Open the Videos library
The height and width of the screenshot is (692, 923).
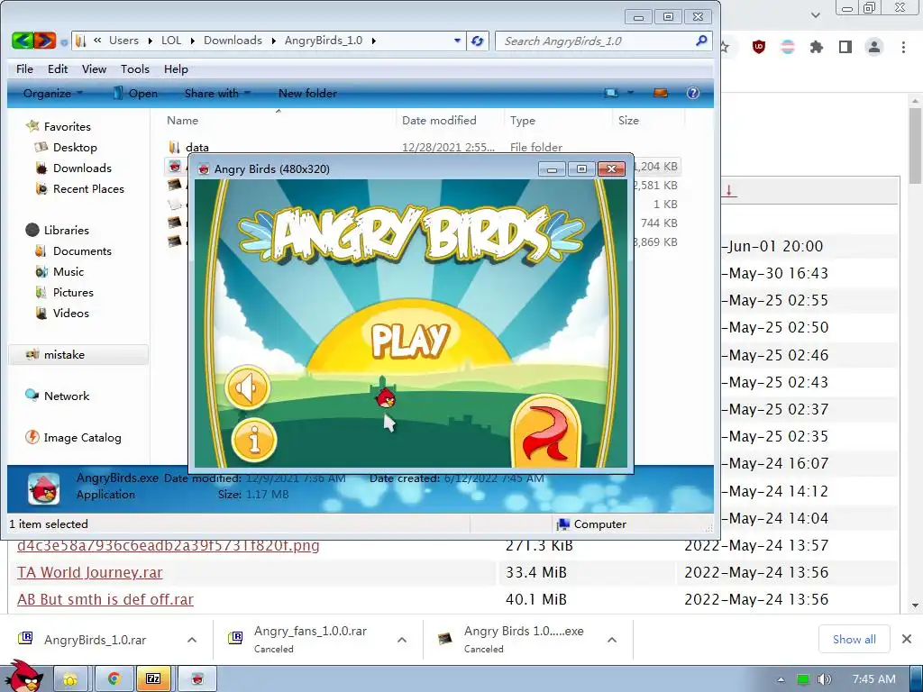pos(70,313)
